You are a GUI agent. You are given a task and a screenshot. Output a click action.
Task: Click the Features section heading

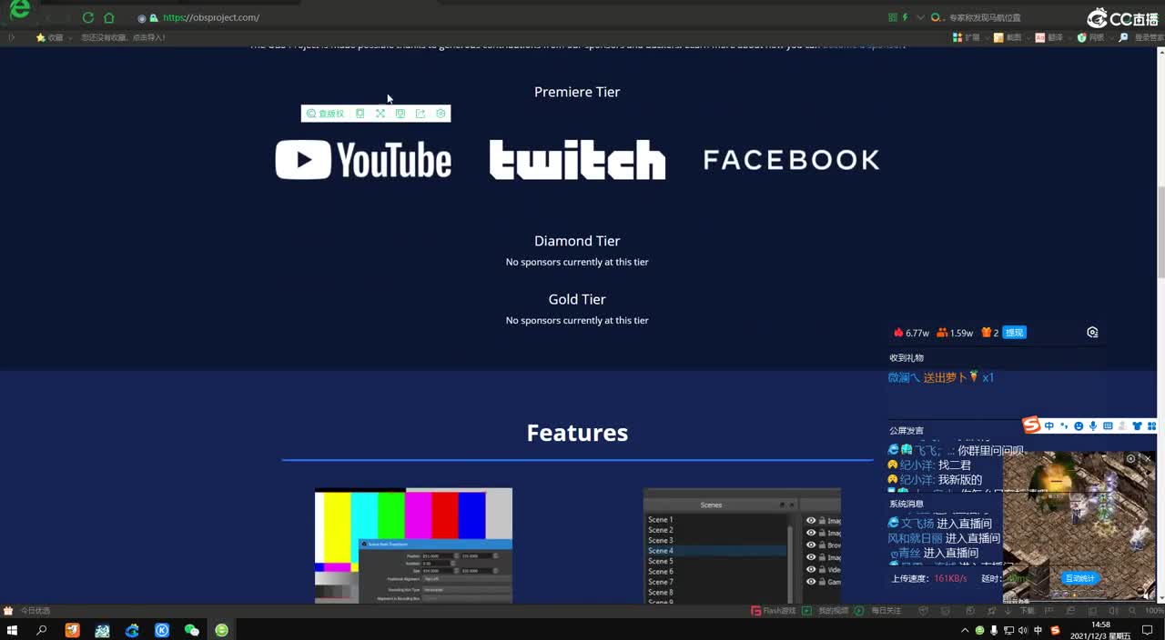577,433
